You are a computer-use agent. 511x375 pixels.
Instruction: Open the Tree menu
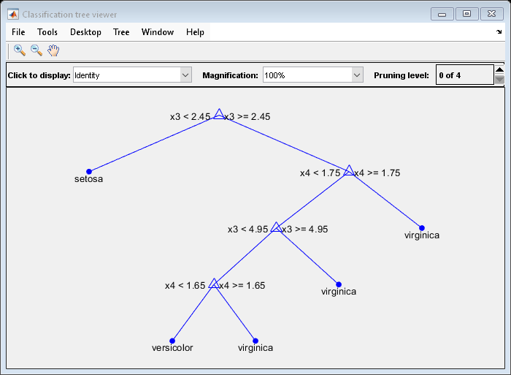click(x=121, y=32)
